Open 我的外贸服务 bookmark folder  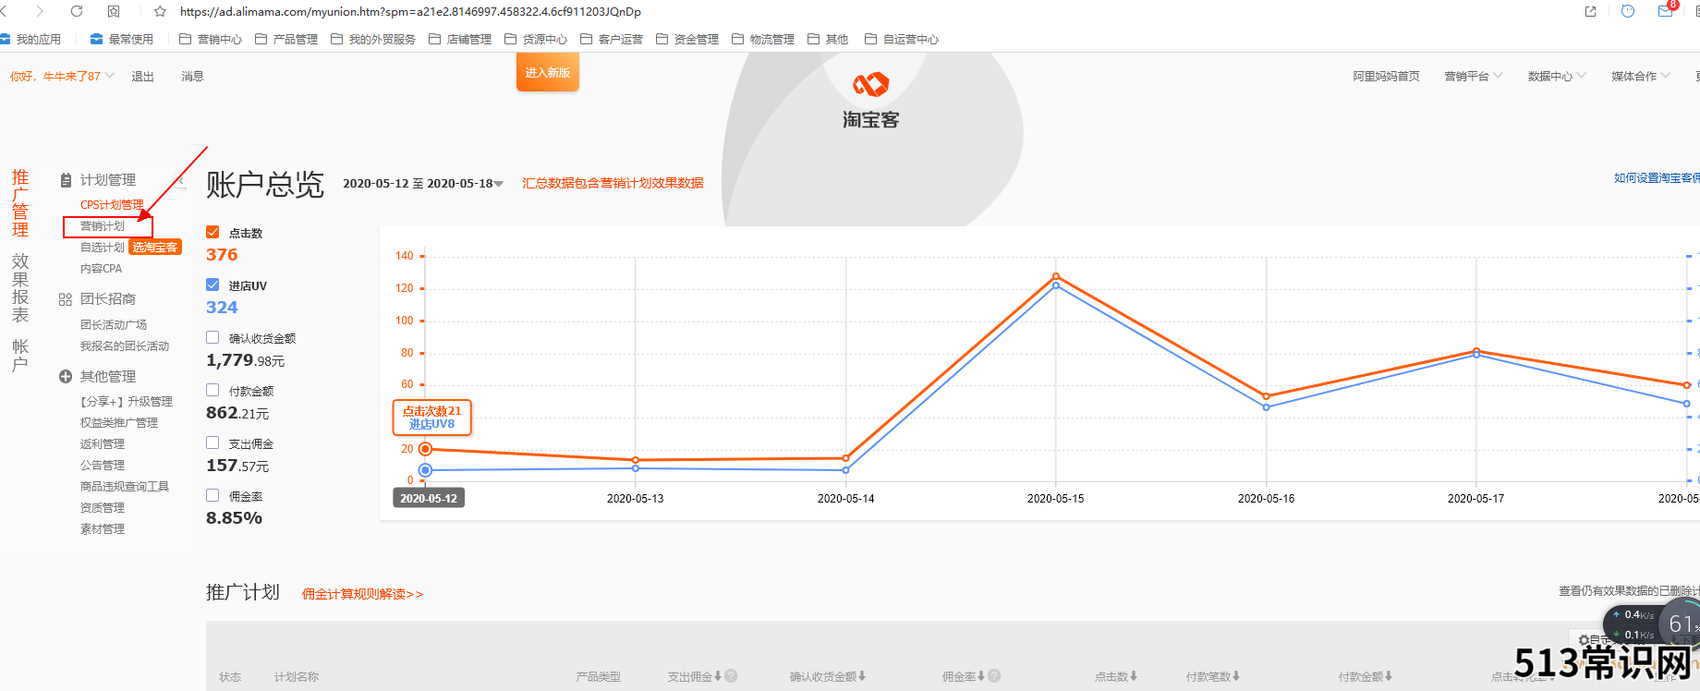[373, 39]
